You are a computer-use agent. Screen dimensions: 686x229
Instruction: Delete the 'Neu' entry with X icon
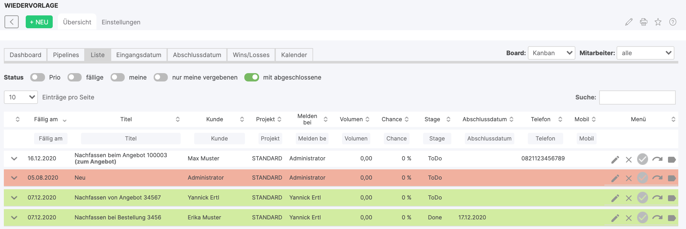(x=629, y=178)
